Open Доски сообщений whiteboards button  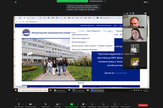click(x=103, y=105)
